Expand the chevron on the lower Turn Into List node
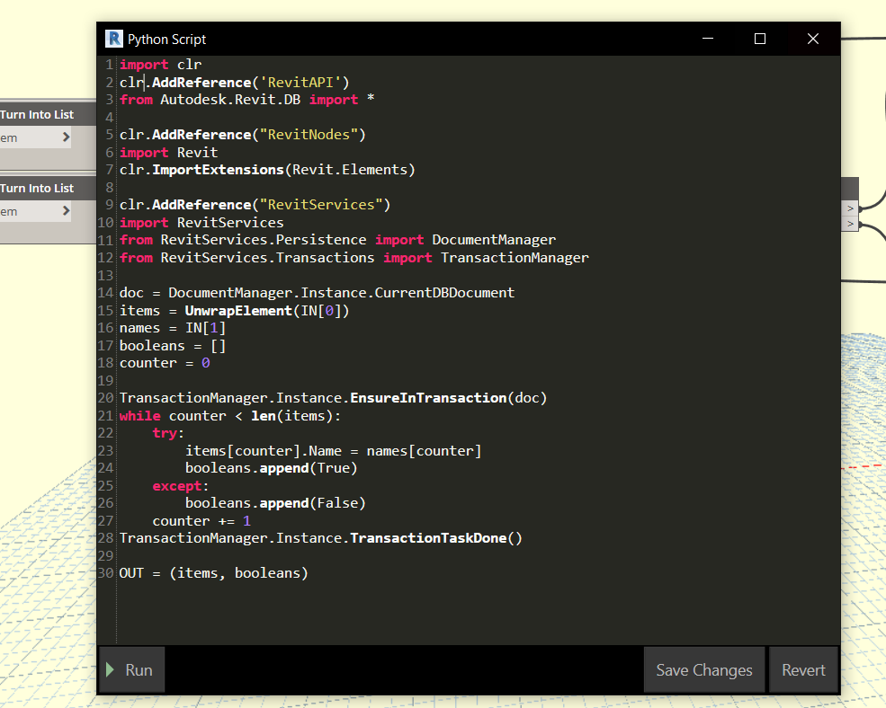 (x=66, y=210)
